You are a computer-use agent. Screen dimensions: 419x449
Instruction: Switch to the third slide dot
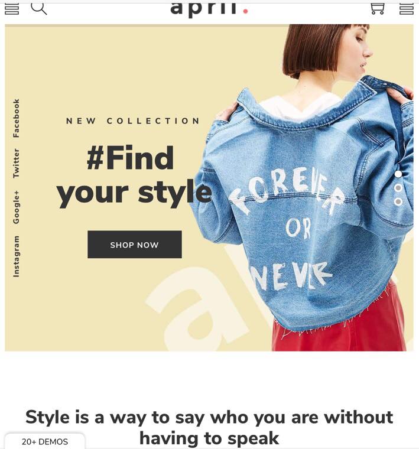click(398, 201)
